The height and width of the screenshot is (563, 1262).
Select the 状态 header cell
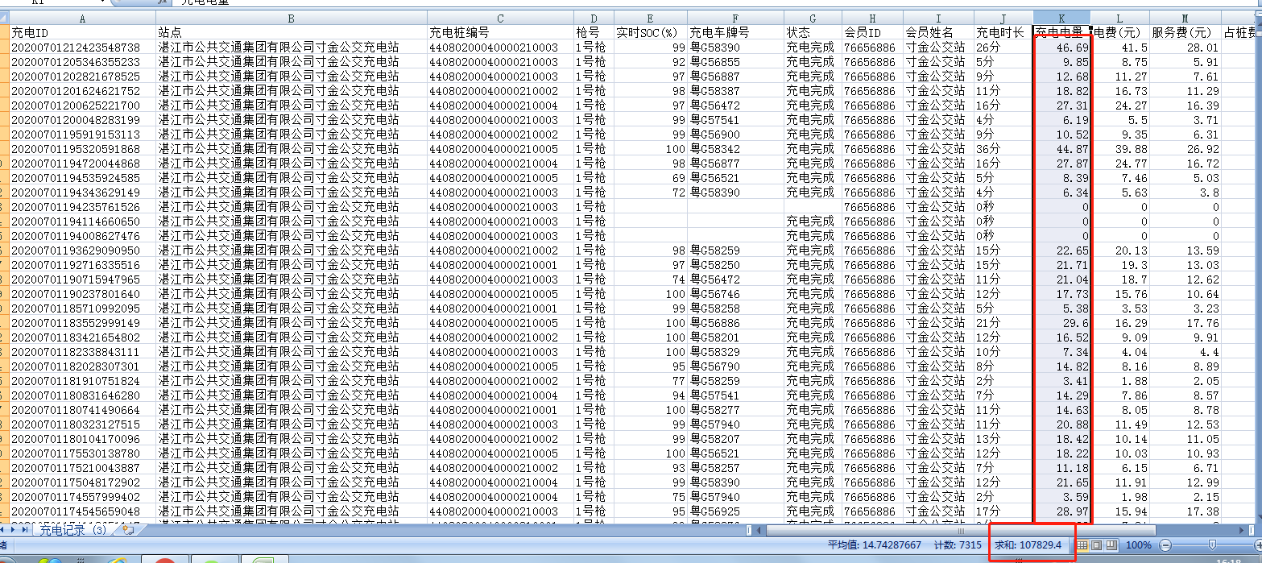(x=813, y=33)
